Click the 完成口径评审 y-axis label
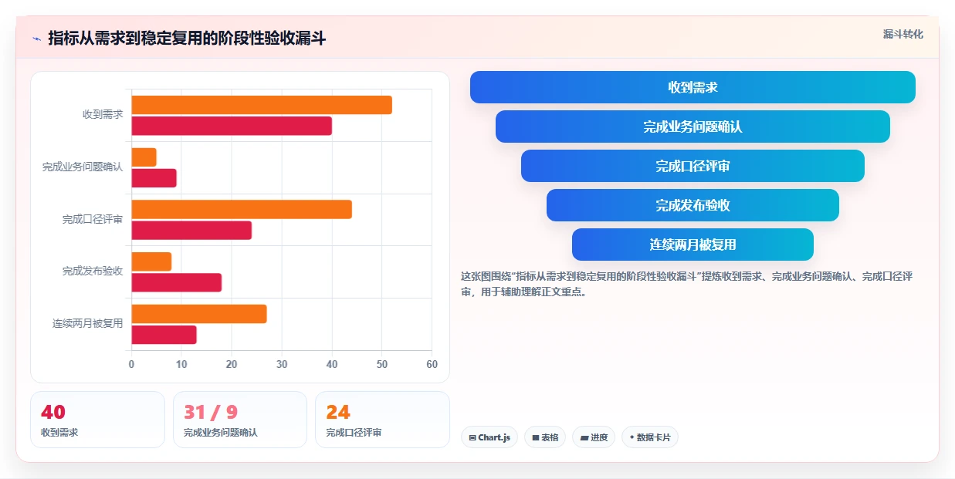Screen dimensions: 955x479 93,219
